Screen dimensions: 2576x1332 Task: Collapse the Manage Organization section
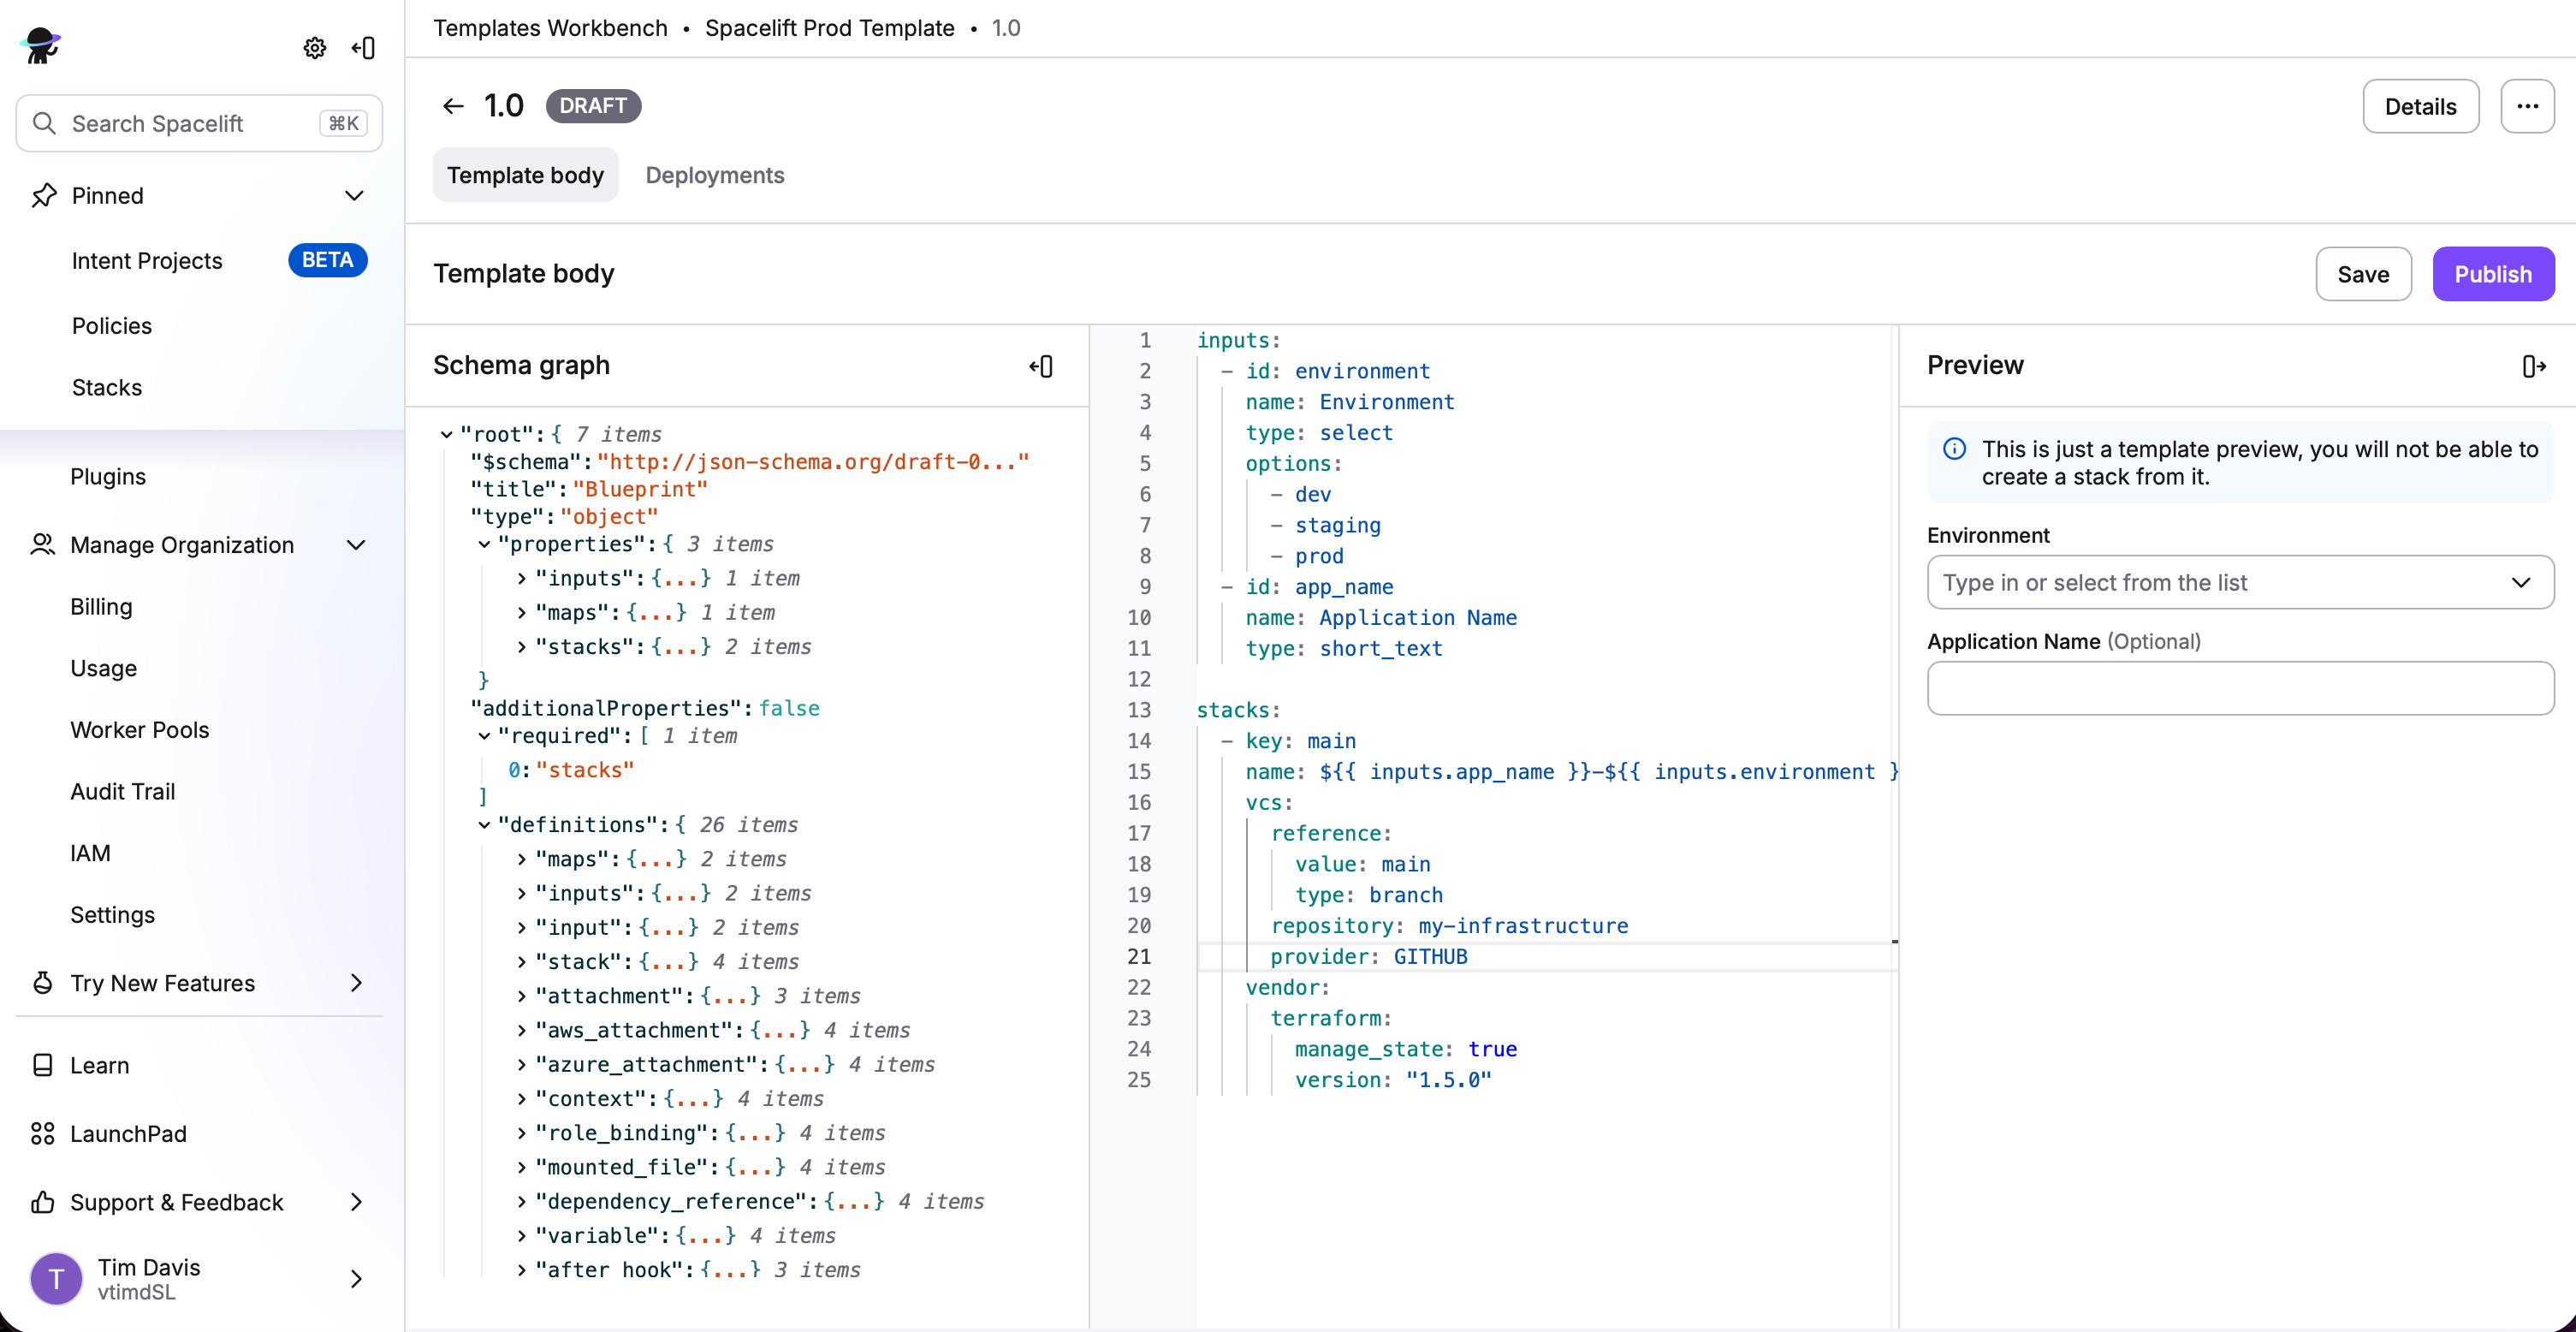(356, 545)
